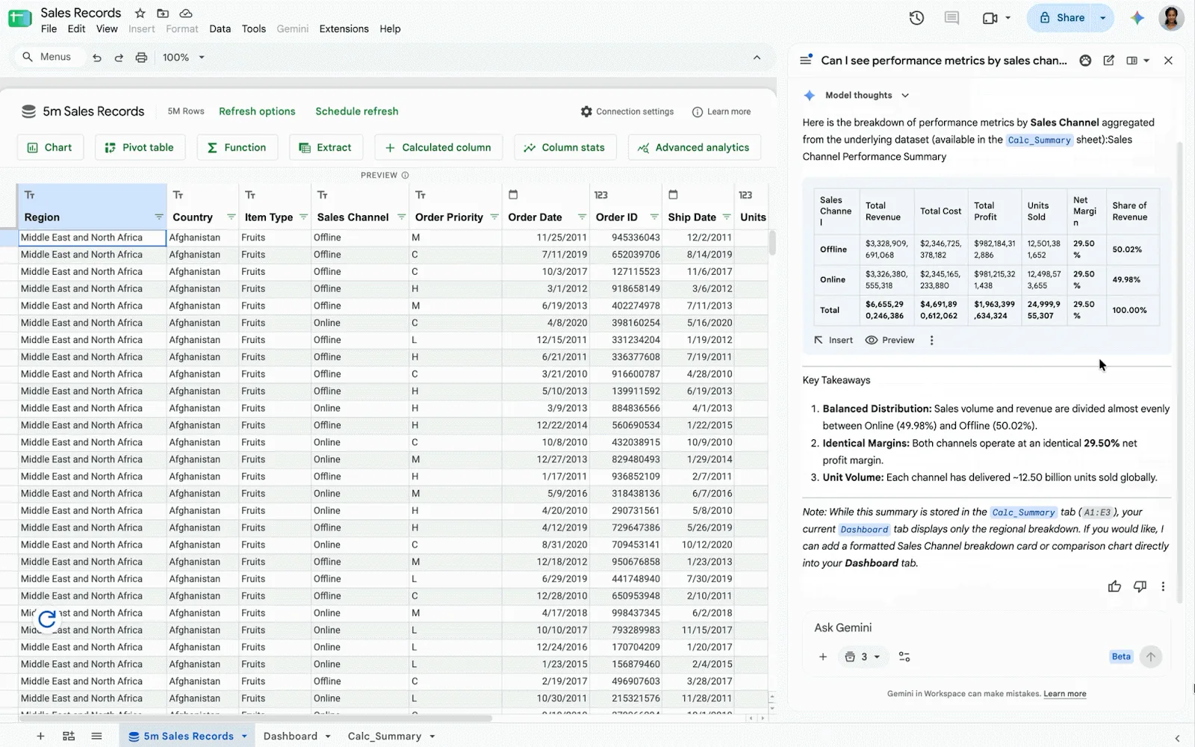Add a Calculated column
The image size is (1195, 747).
(x=438, y=147)
